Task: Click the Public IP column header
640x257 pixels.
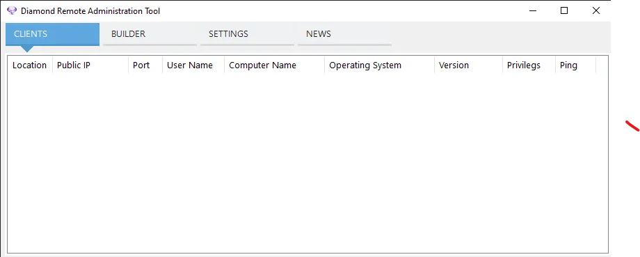Action: point(90,65)
